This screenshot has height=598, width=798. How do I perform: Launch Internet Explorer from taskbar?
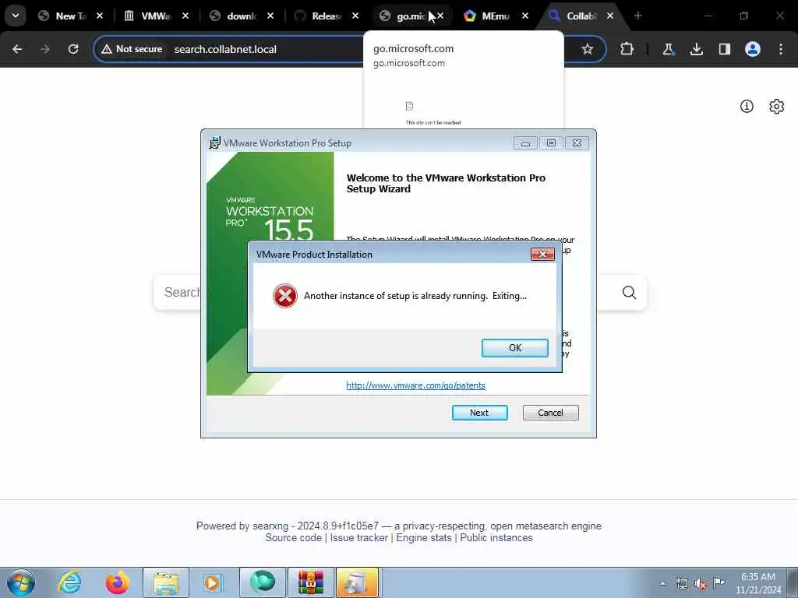(x=69, y=582)
